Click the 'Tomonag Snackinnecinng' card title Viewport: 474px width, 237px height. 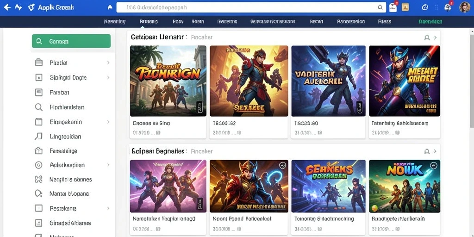point(324,218)
